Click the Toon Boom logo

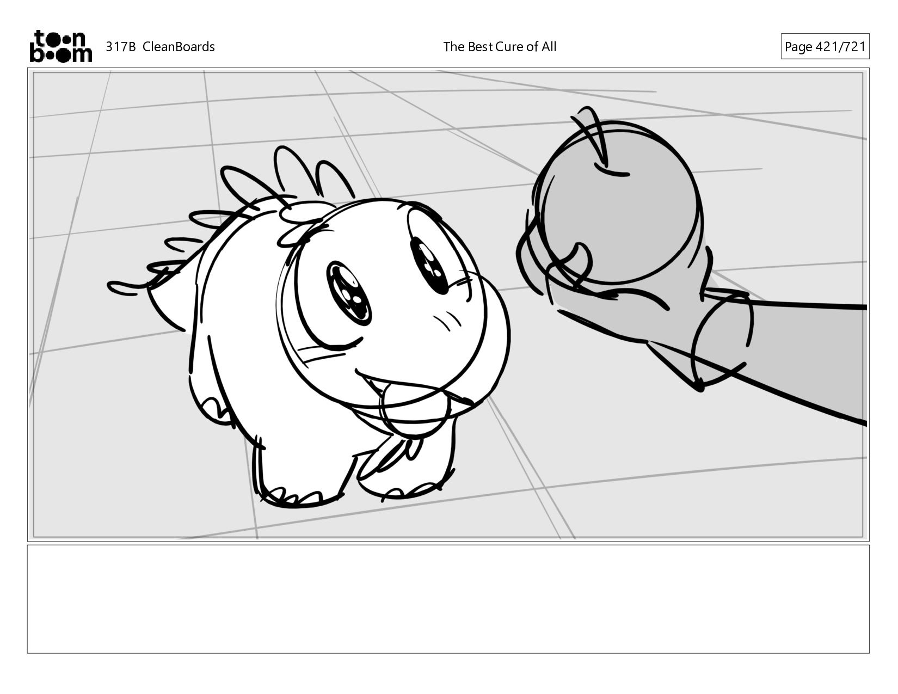[x=60, y=46]
